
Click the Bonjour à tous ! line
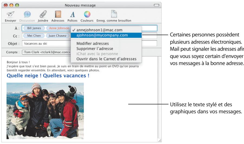coord(18,62)
